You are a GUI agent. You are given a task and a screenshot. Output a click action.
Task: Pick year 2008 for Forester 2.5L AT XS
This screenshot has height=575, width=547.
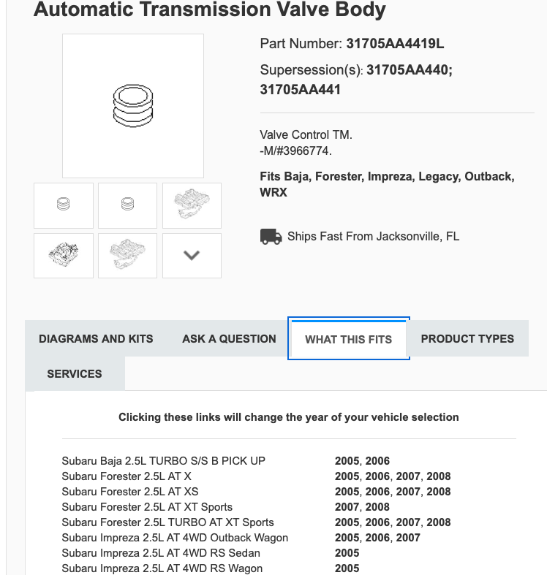pos(439,492)
